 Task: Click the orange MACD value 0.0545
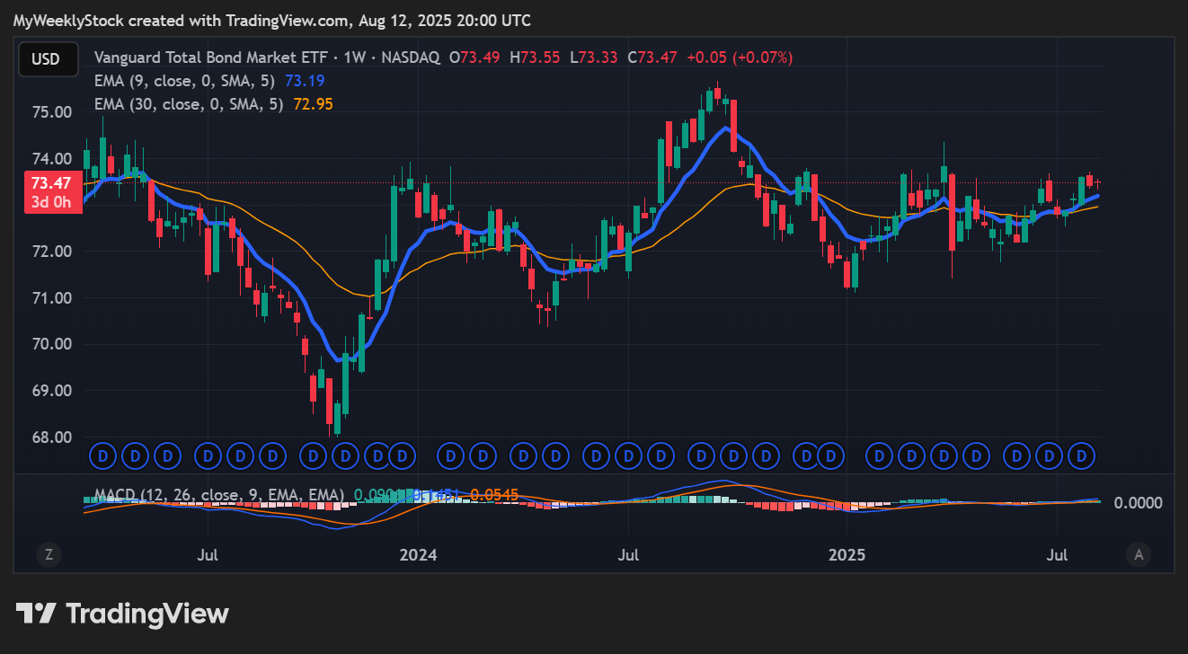pyautogui.click(x=493, y=495)
